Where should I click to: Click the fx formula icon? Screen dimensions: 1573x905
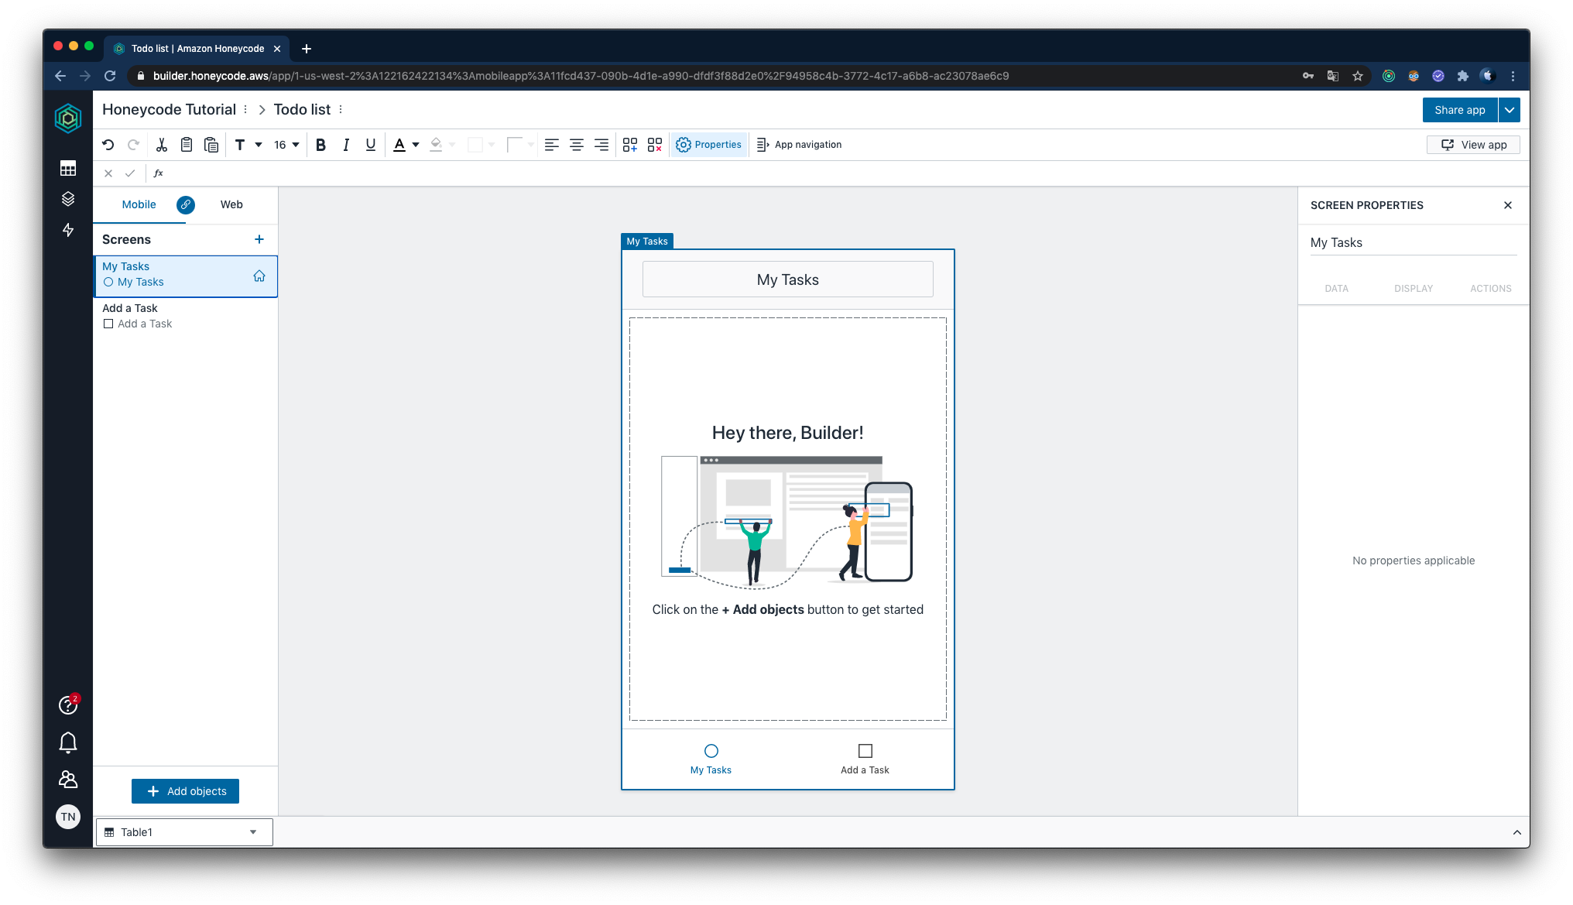(159, 173)
